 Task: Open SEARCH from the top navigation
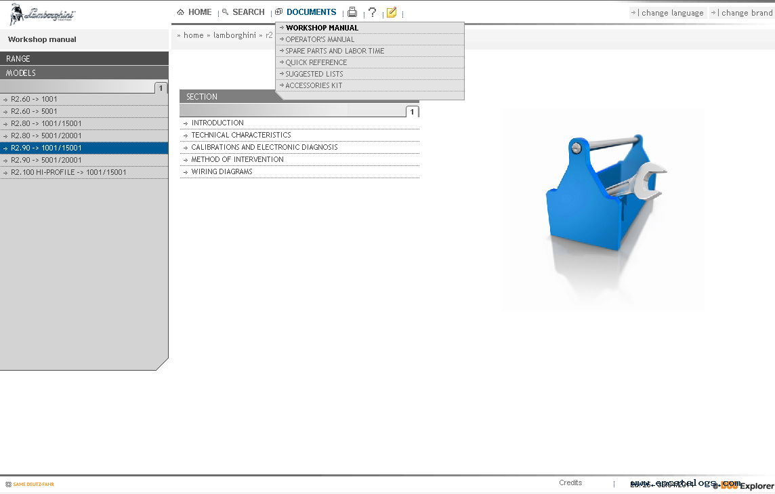pyautogui.click(x=248, y=12)
